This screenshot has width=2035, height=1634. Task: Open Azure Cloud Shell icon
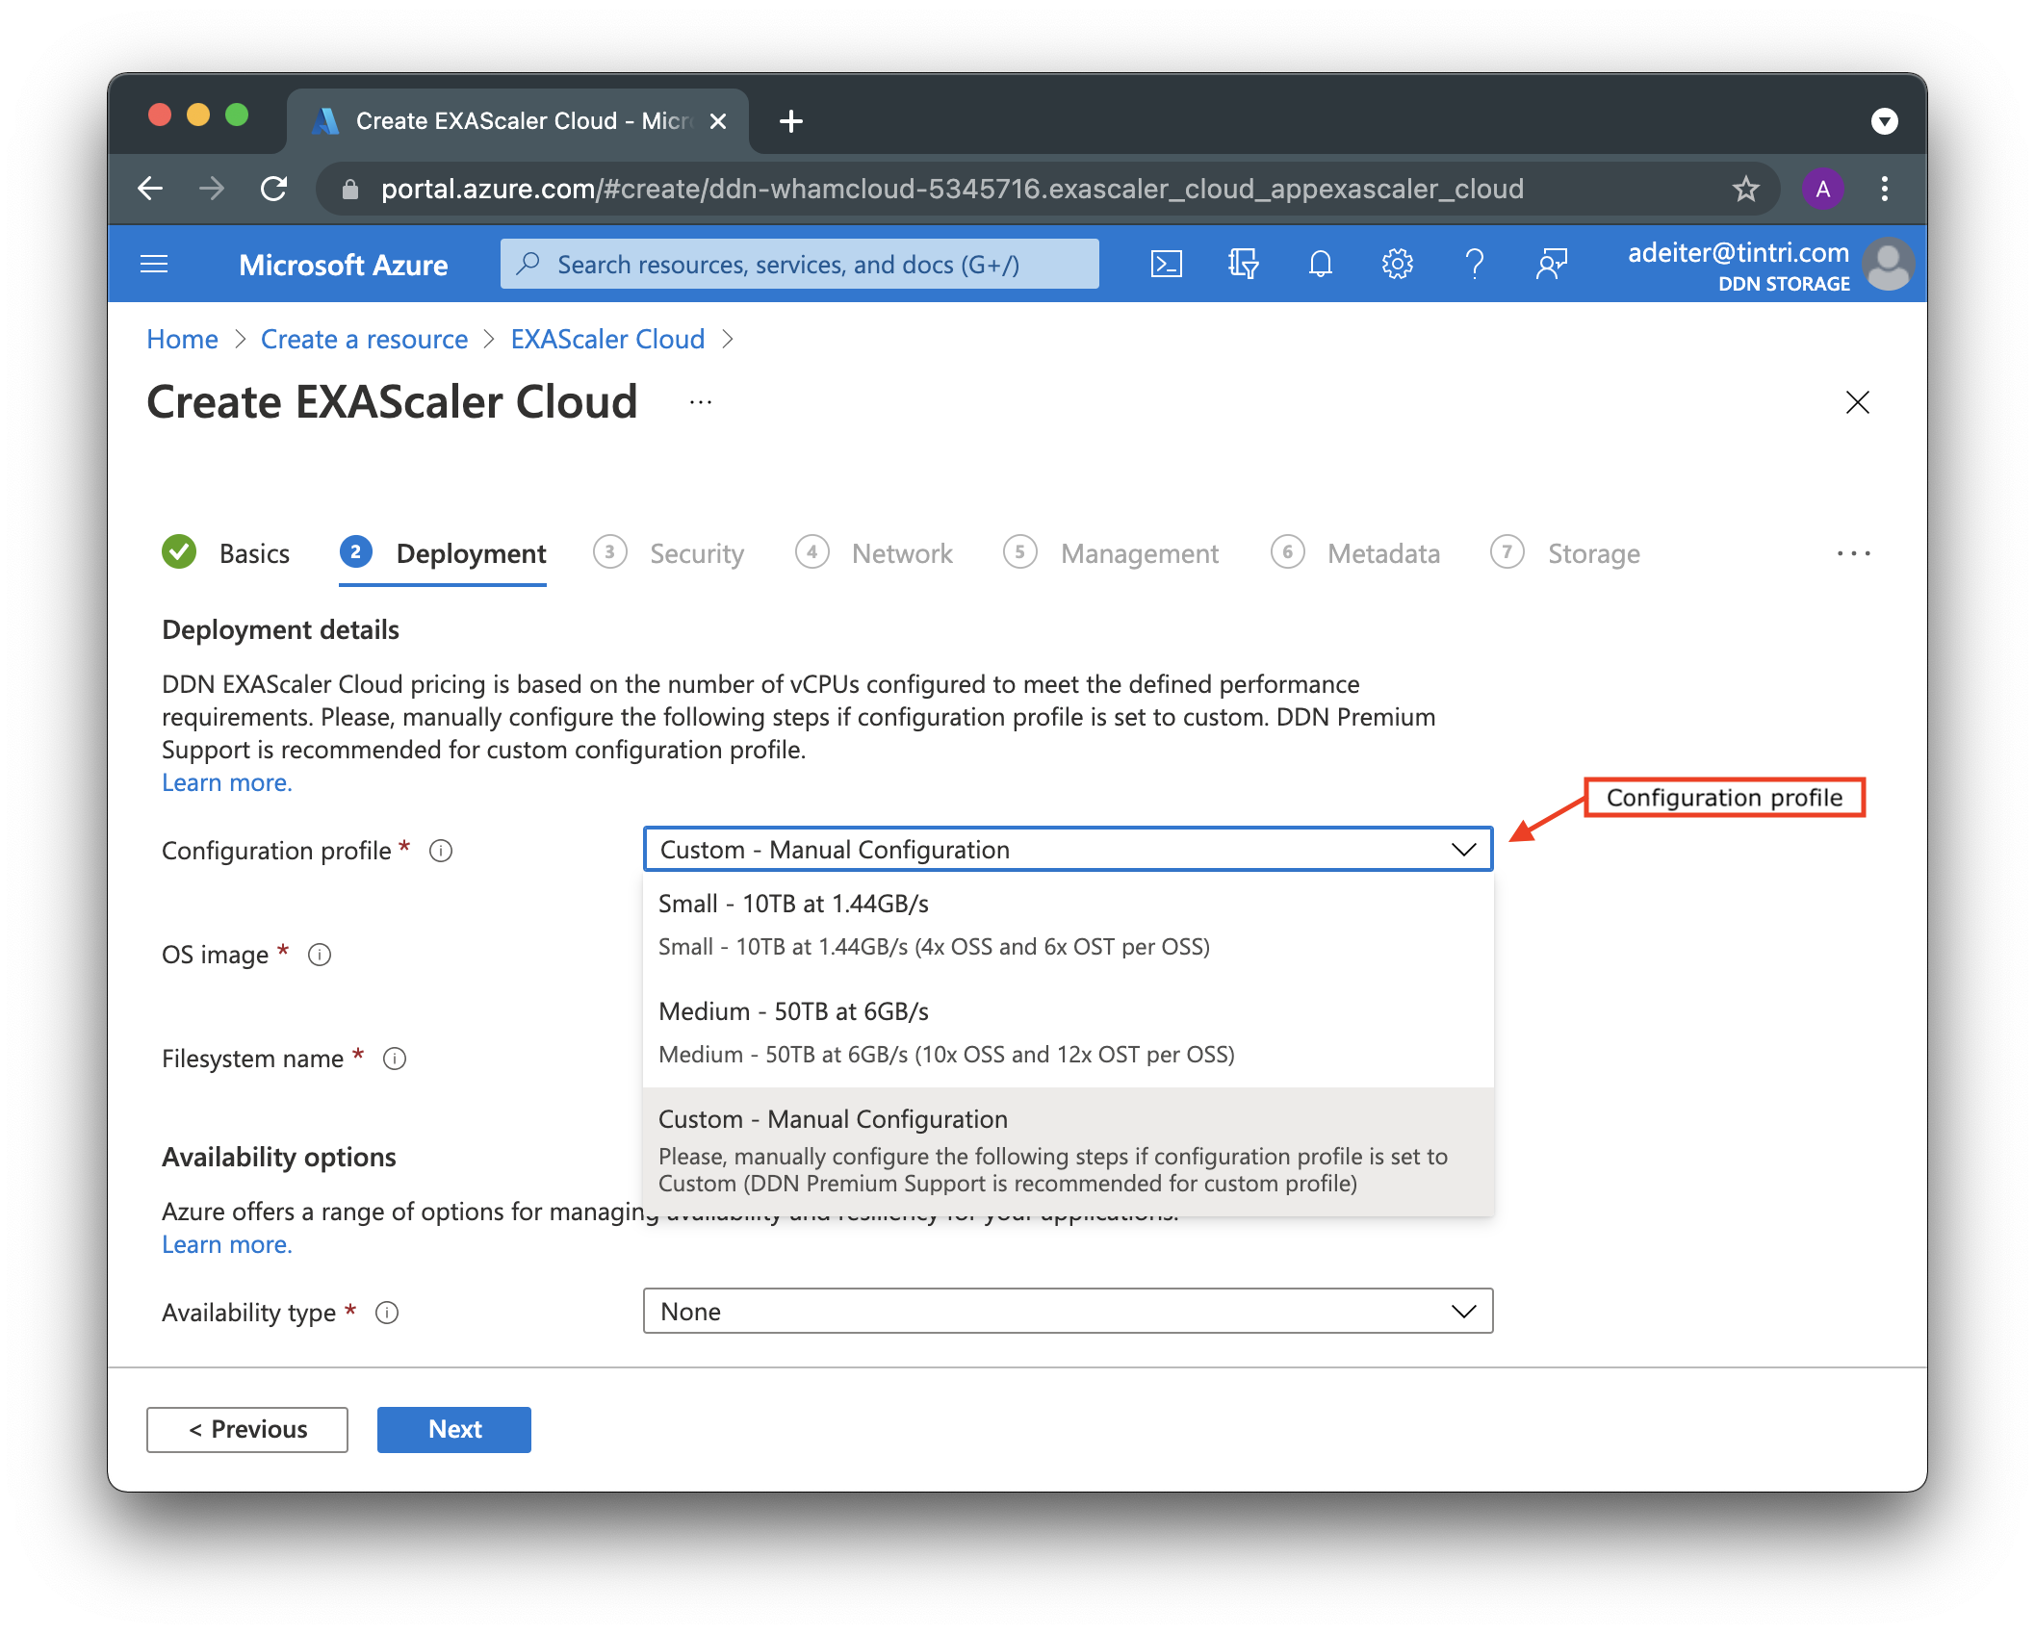tap(1166, 264)
